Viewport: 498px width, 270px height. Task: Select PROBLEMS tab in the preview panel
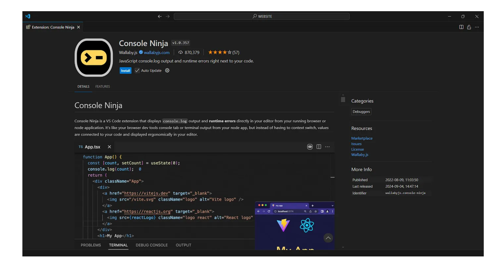91,245
